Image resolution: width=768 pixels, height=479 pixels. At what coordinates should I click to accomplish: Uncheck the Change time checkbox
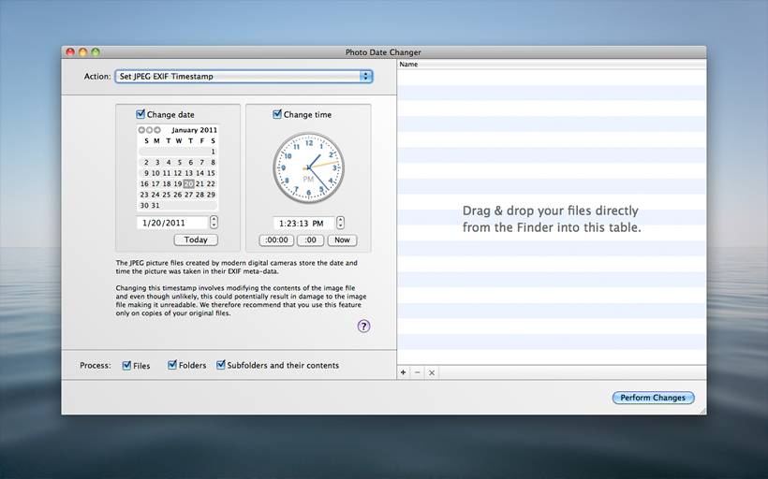click(277, 114)
